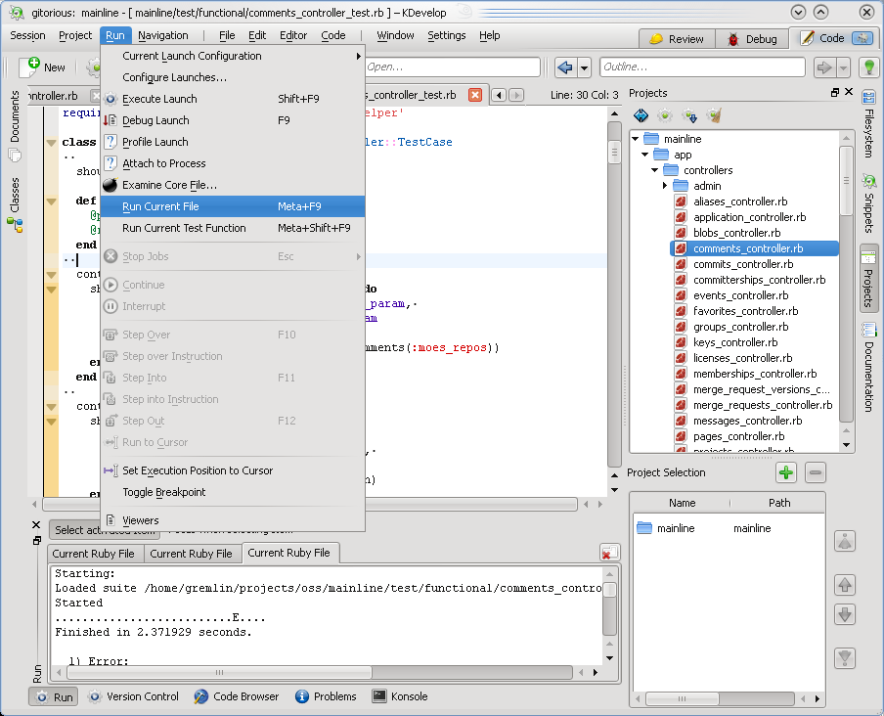Image resolution: width=884 pixels, height=716 pixels.
Task: Click the green plus Project Selection icon
Action: click(786, 472)
